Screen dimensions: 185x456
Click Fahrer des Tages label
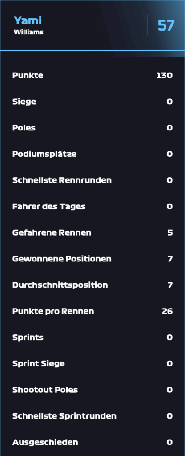(x=49, y=207)
